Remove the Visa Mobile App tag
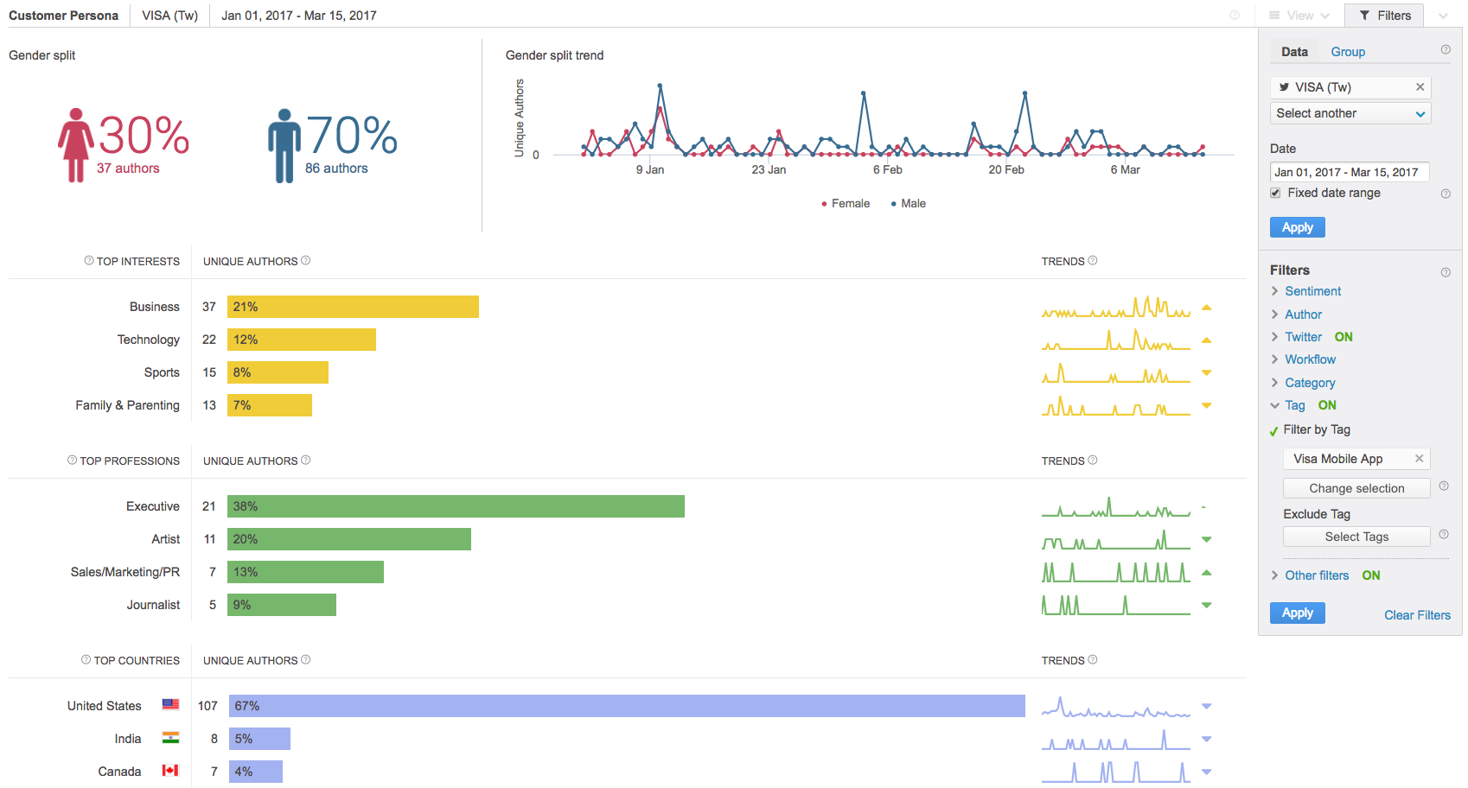Viewport: 1468px width, 788px height. (x=1419, y=459)
